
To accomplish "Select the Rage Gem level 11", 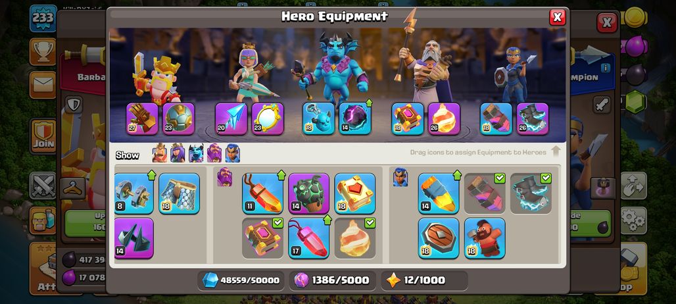I will coord(262,193).
